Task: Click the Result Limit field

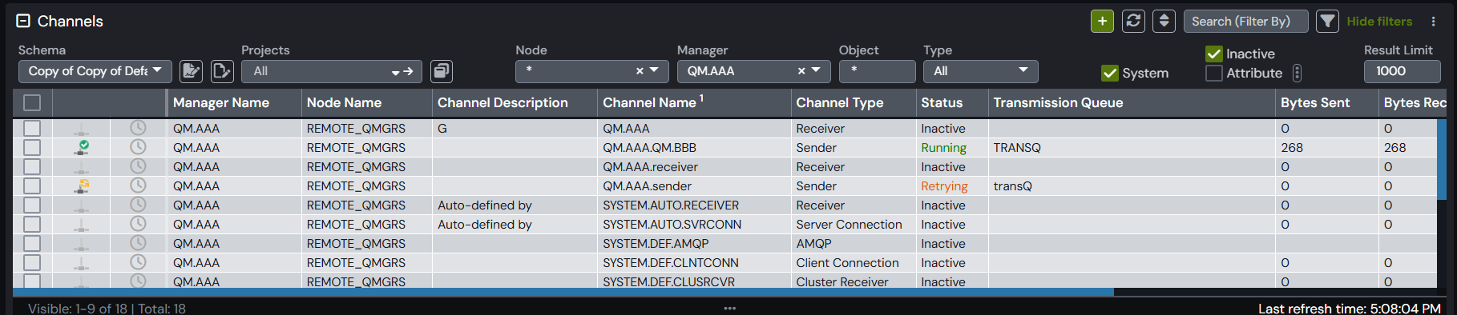Action: pyautogui.click(x=1402, y=71)
